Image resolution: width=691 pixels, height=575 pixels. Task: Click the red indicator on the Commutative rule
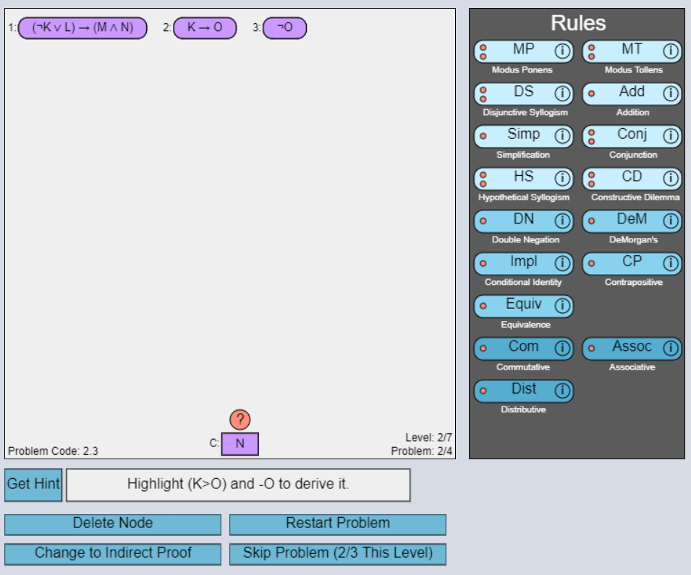pyautogui.click(x=483, y=348)
